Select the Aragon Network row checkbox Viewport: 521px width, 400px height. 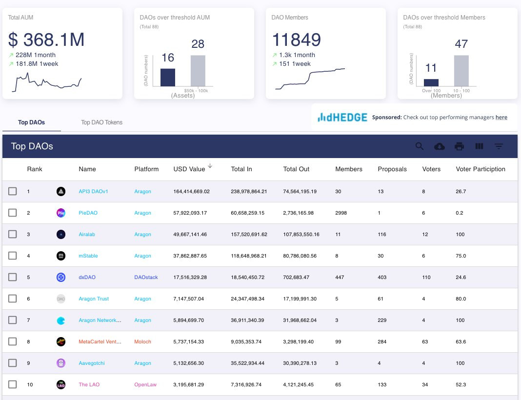13,320
